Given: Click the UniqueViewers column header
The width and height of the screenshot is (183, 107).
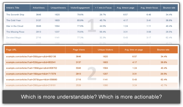Looking at the screenshot, I should [x=58, y=8].
